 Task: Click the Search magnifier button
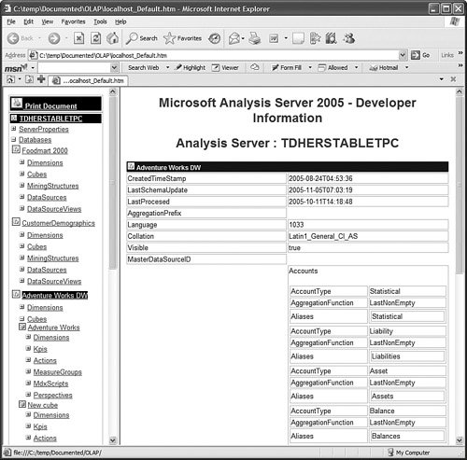pyautogui.click(x=141, y=38)
